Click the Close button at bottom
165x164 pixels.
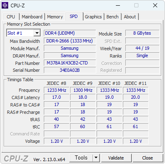tap(147, 158)
